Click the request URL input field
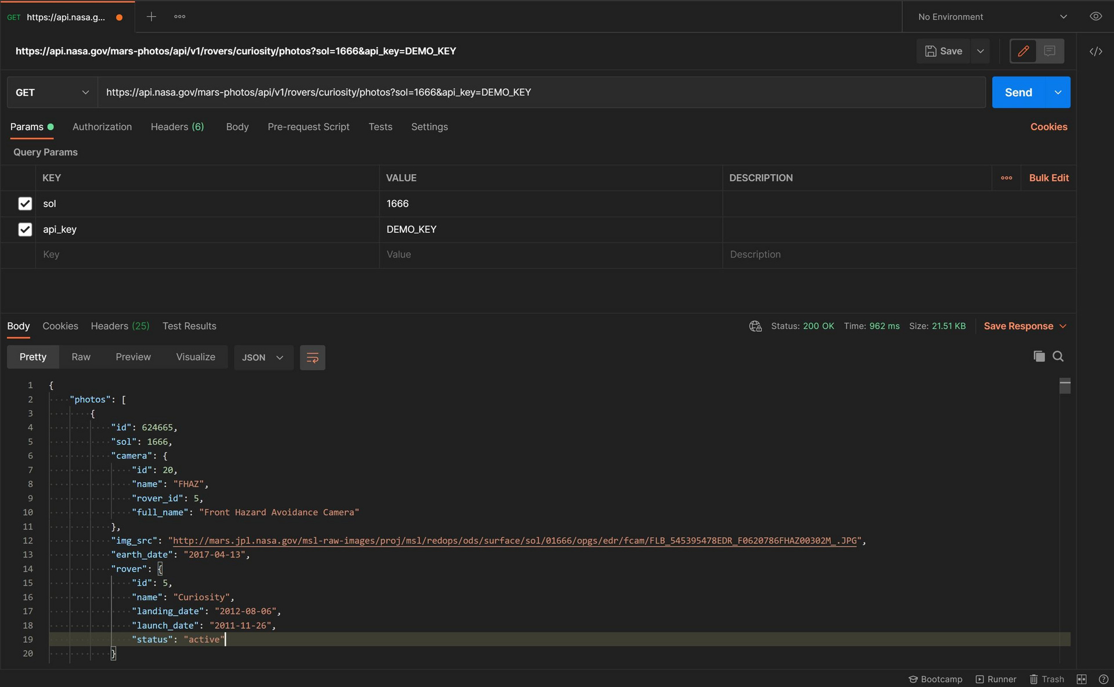1114x687 pixels. 542,92
